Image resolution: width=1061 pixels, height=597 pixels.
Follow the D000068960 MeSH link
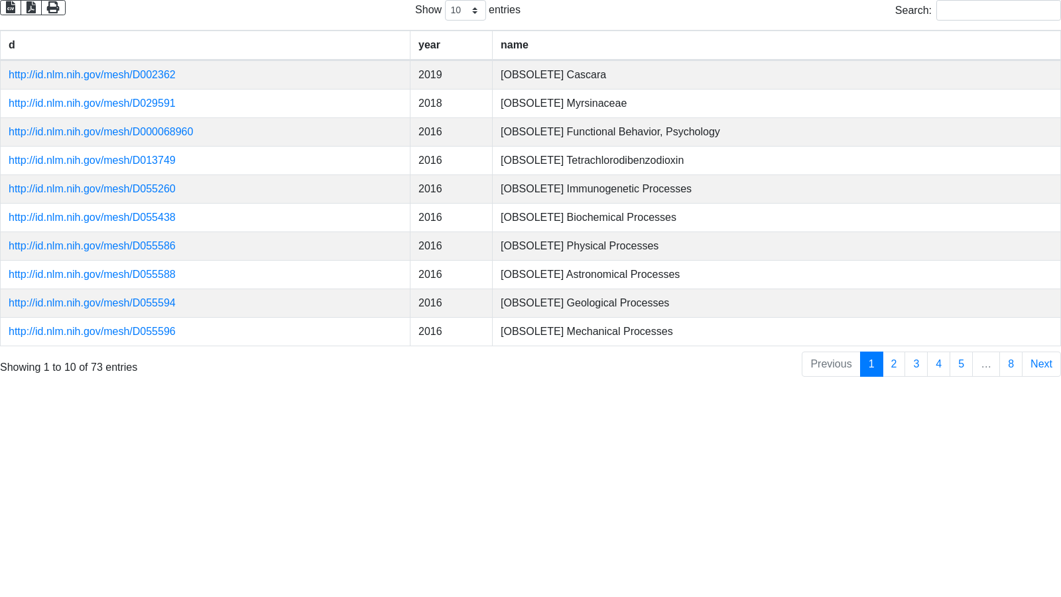[101, 132]
